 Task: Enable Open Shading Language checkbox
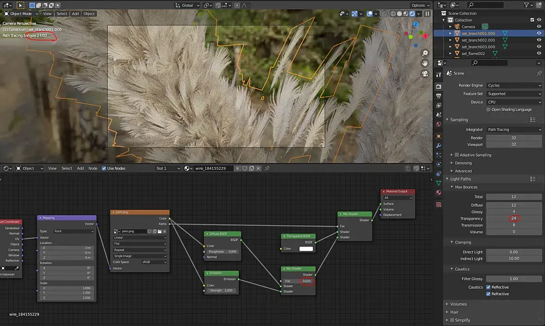pos(488,110)
